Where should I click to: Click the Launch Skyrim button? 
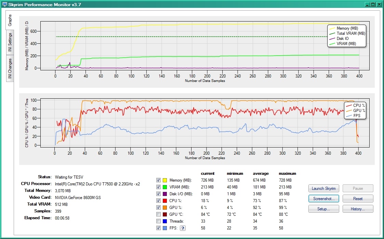tap(323, 188)
